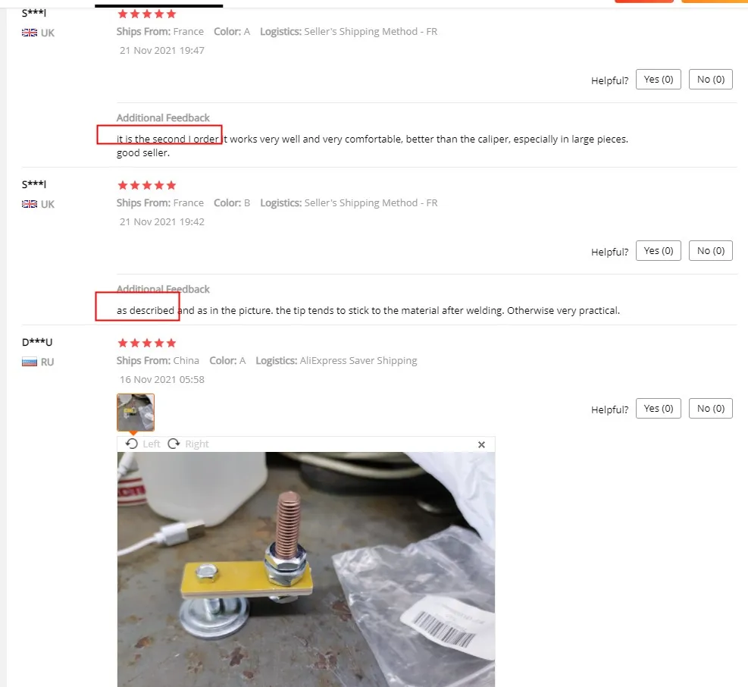Mark first review helpful with Yes (0)

[659, 80]
